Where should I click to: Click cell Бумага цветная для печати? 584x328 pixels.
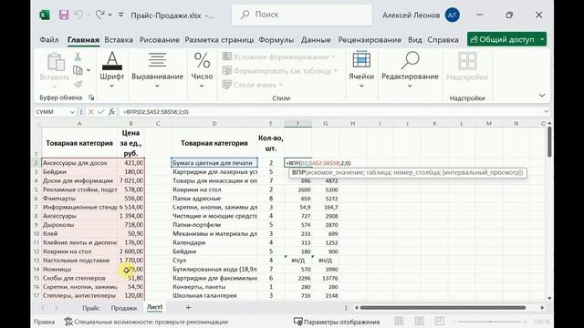[214, 163]
